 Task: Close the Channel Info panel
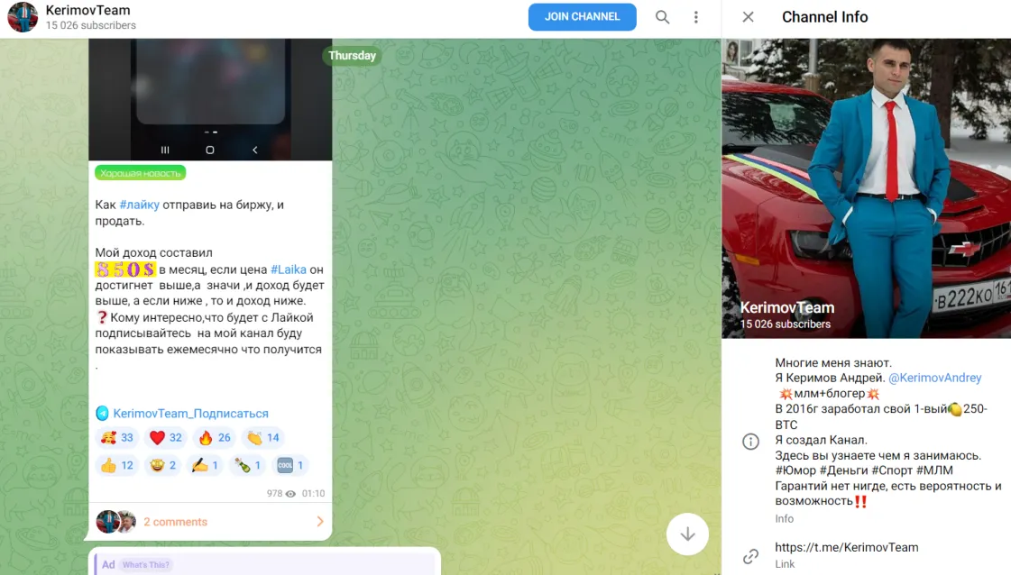point(748,17)
